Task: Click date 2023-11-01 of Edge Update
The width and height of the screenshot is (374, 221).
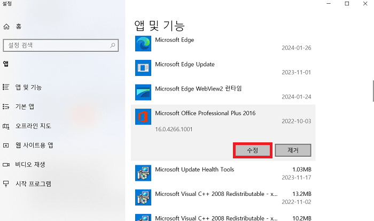Action: click(297, 72)
